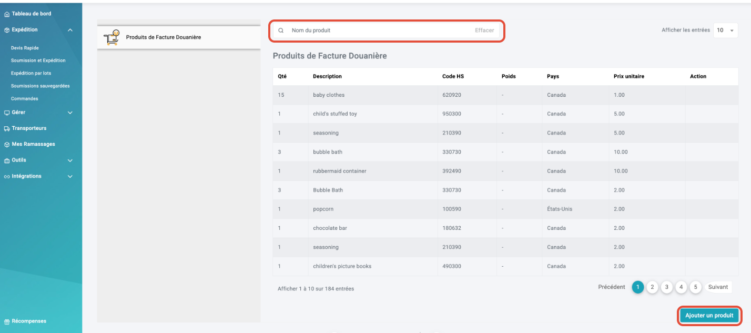Sort by the Poids column header

pyautogui.click(x=509, y=76)
